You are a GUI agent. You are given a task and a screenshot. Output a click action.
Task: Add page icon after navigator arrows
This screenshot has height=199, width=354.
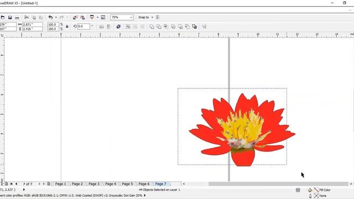49,184
